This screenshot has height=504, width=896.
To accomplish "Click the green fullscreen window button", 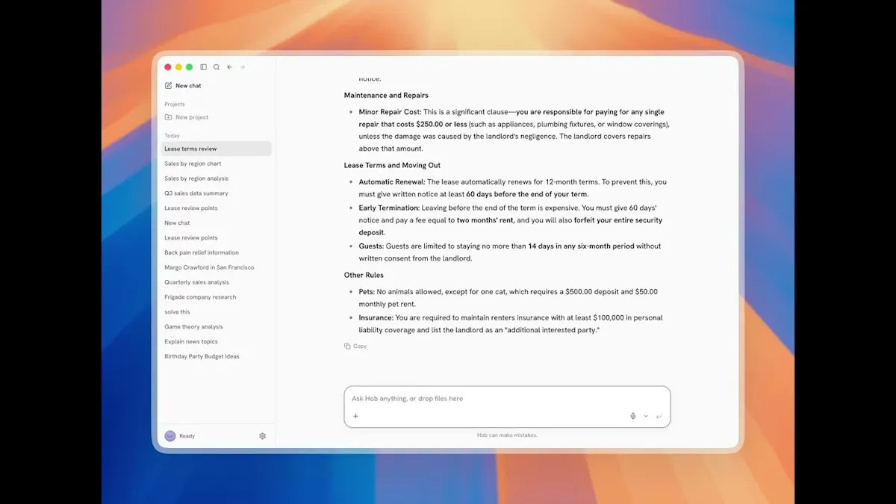I will click(x=190, y=67).
